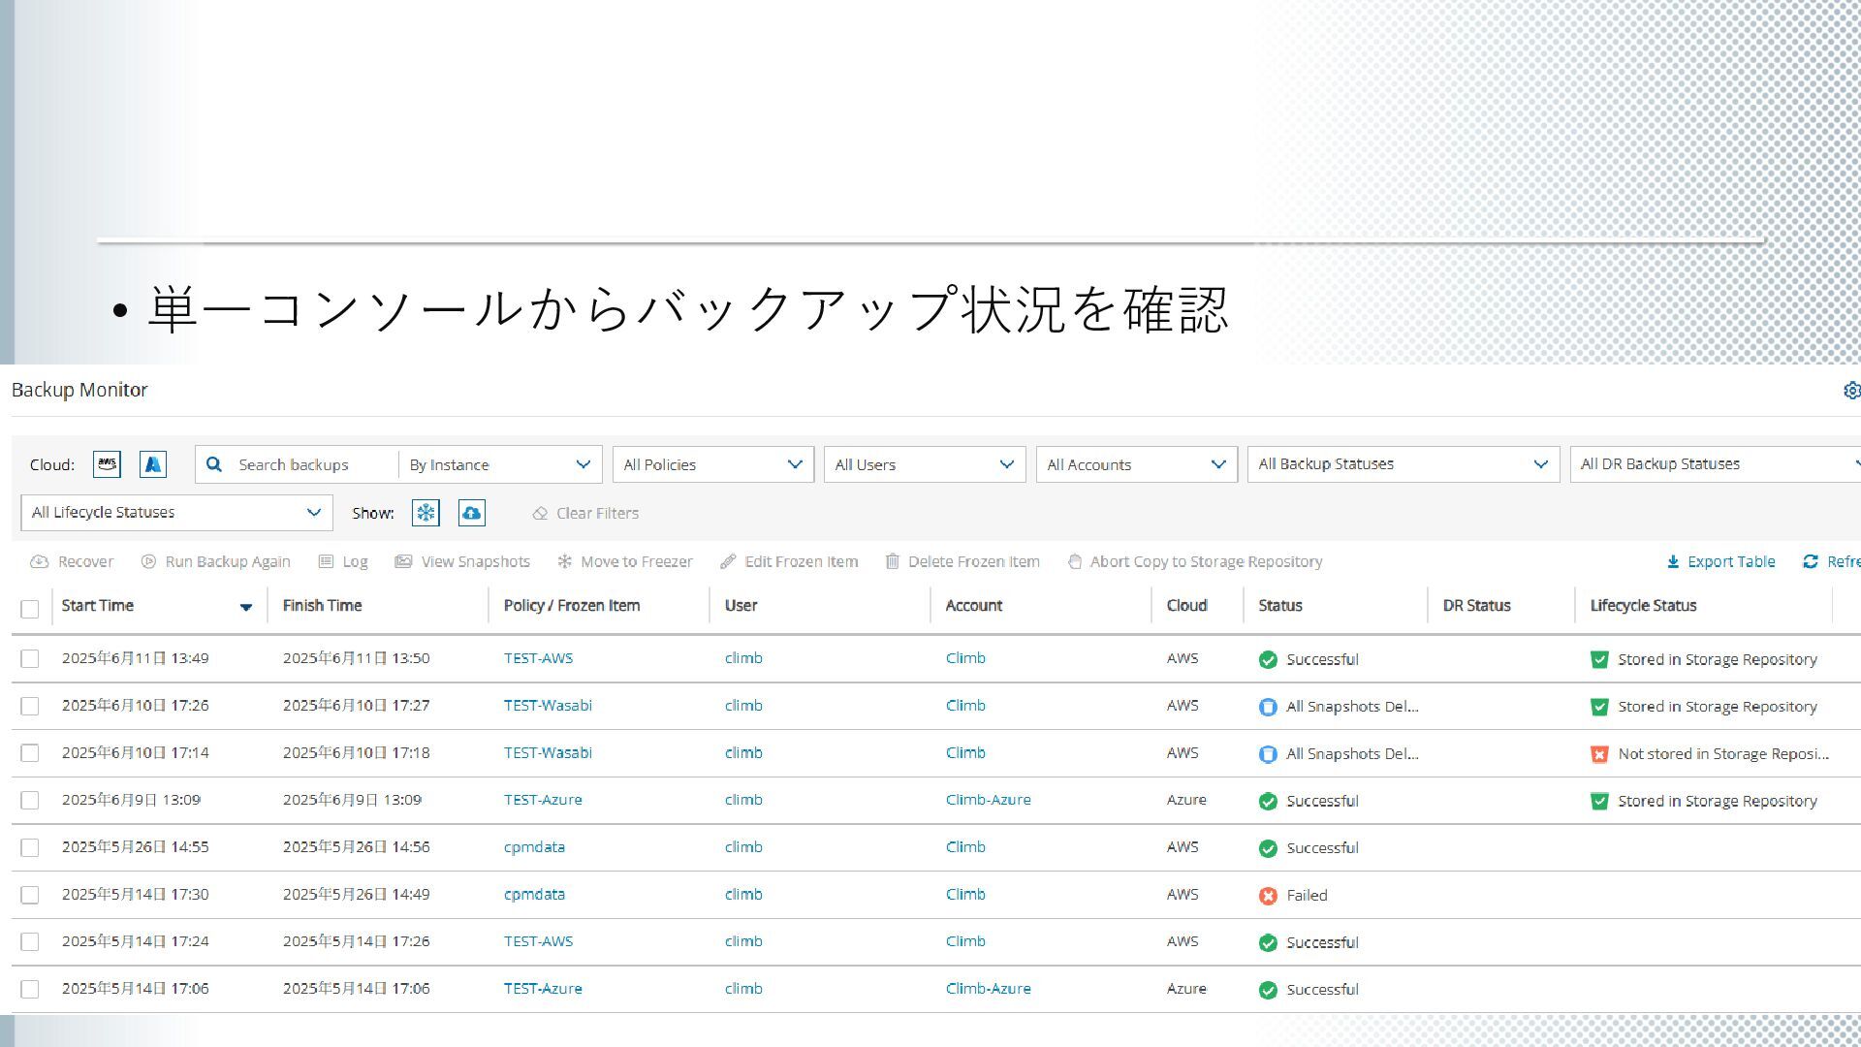1861x1047 pixels.
Task: Check the 2025年5月26日 14:55 row
Action: [30, 847]
